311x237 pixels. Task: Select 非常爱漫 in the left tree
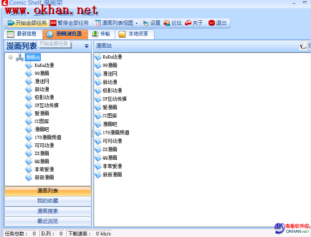44,169
